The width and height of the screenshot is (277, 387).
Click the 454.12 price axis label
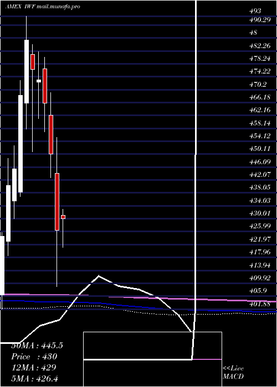point(260,136)
